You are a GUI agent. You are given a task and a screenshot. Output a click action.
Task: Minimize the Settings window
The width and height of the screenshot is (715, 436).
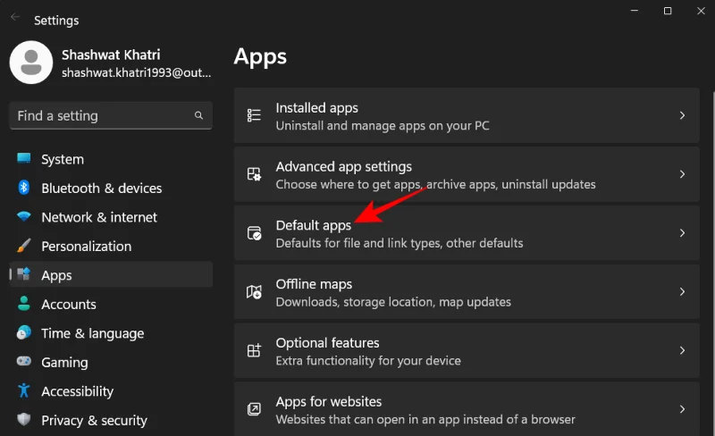tap(635, 11)
